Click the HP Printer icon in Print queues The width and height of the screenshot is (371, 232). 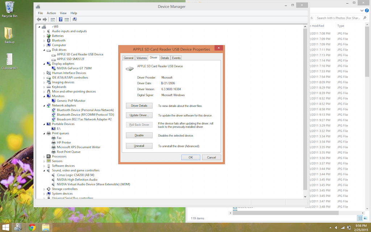point(54,142)
